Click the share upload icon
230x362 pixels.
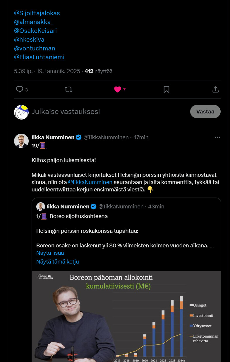coord(215,89)
